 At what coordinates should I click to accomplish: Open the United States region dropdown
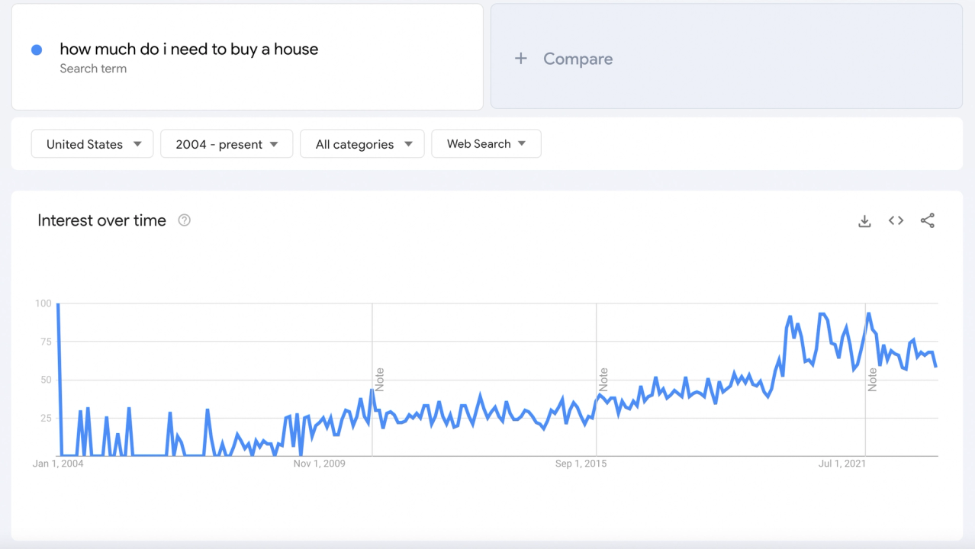click(x=92, y=144)
